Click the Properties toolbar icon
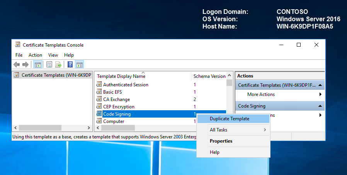 (49, 65)
